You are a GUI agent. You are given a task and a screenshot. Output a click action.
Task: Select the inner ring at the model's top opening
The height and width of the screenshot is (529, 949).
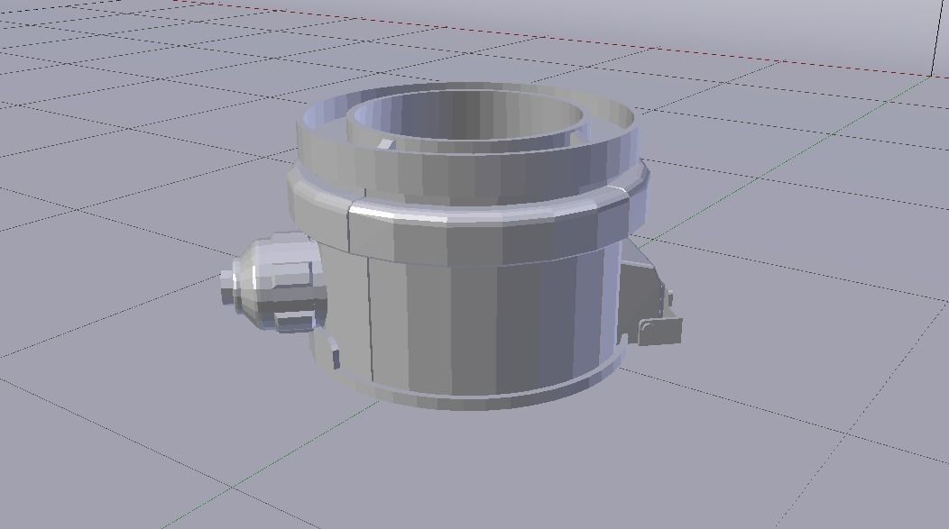[469, 116]
